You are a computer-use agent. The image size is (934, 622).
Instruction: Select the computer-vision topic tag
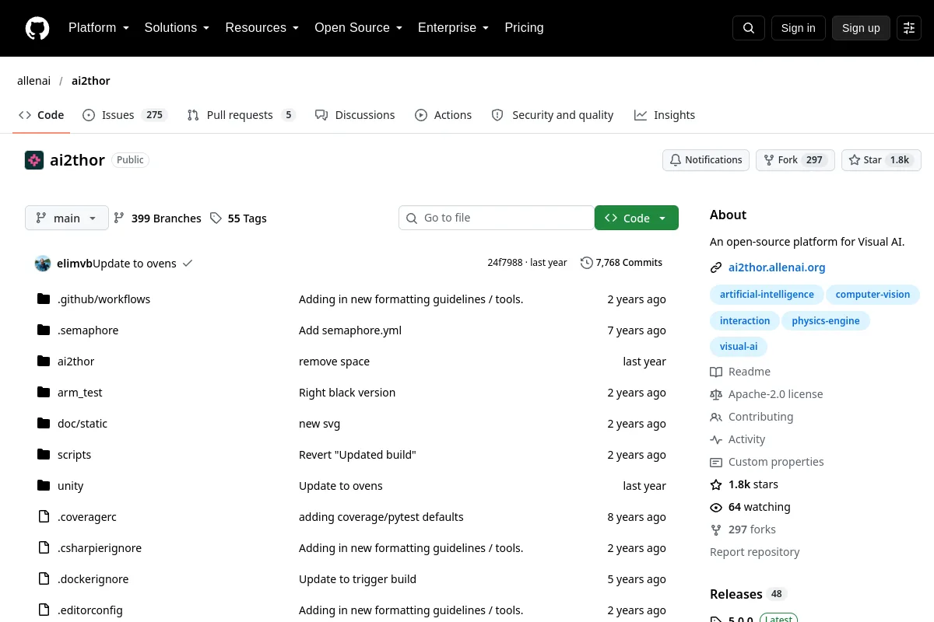[x=873, y=295]
